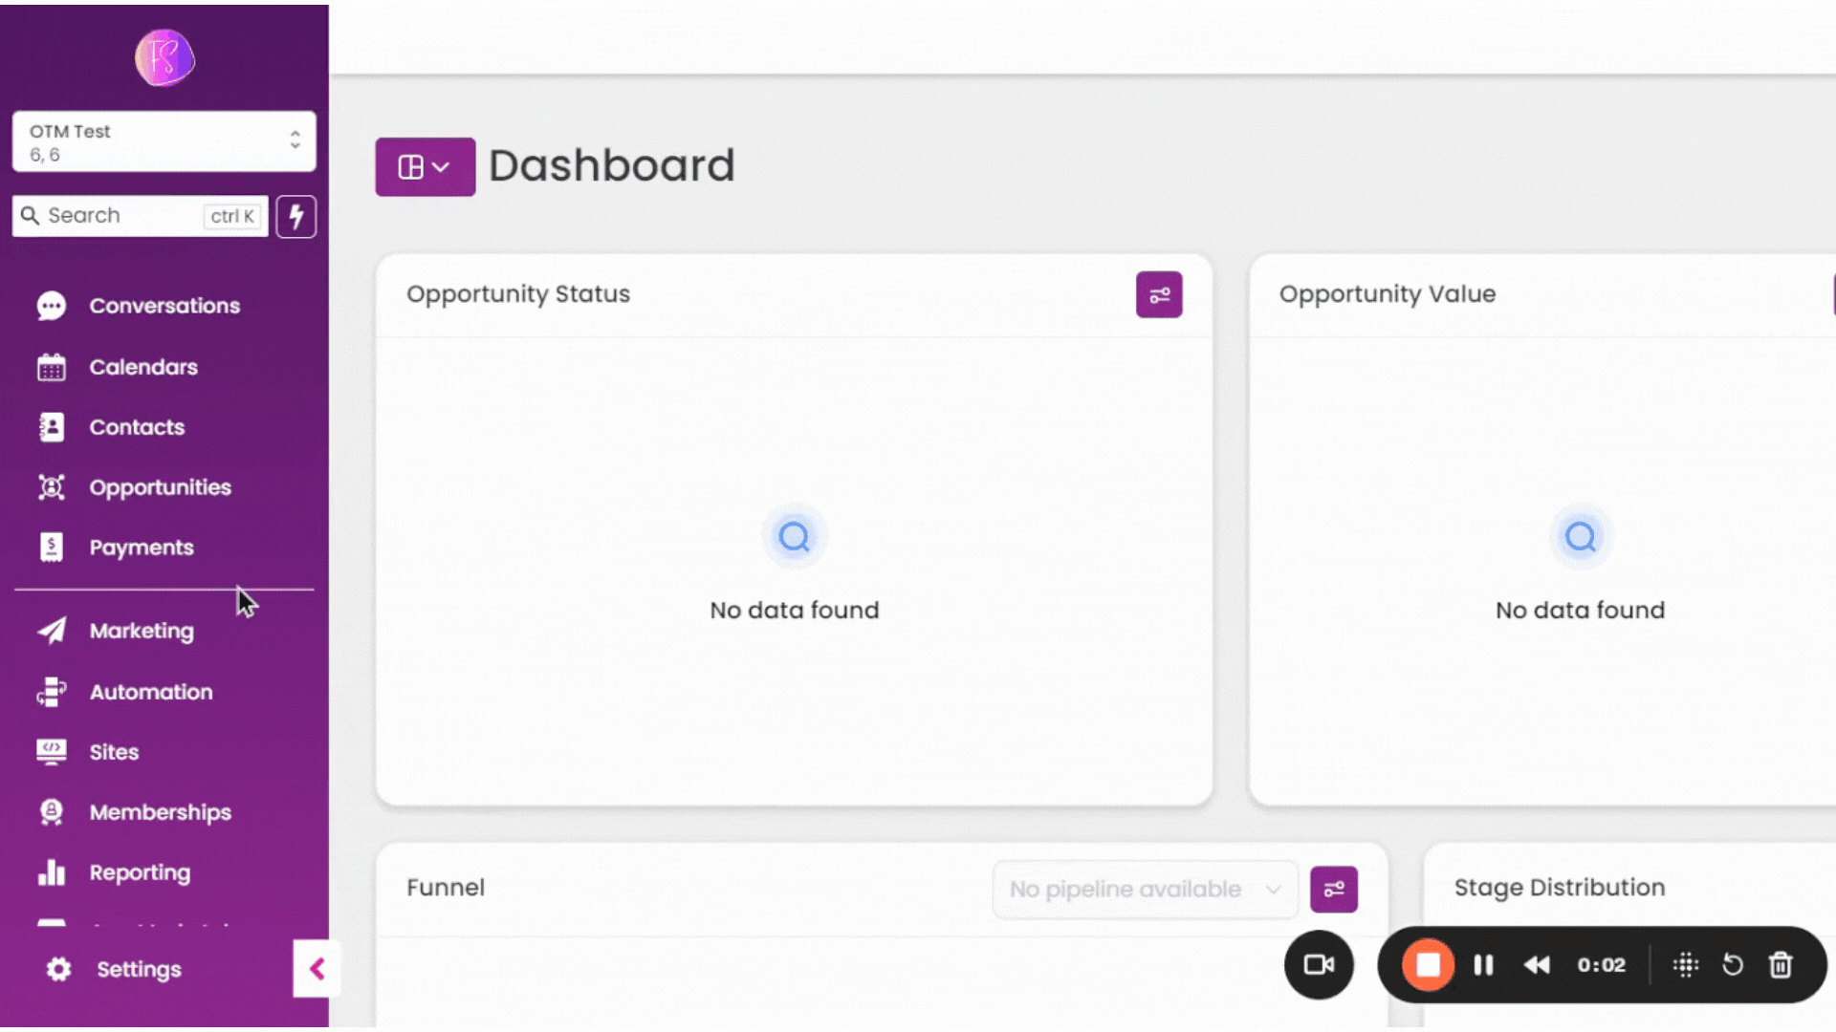This screenshot has height=1032, width=1836.
Task: Click the Memberships menu item
Action: click(160, 811)
